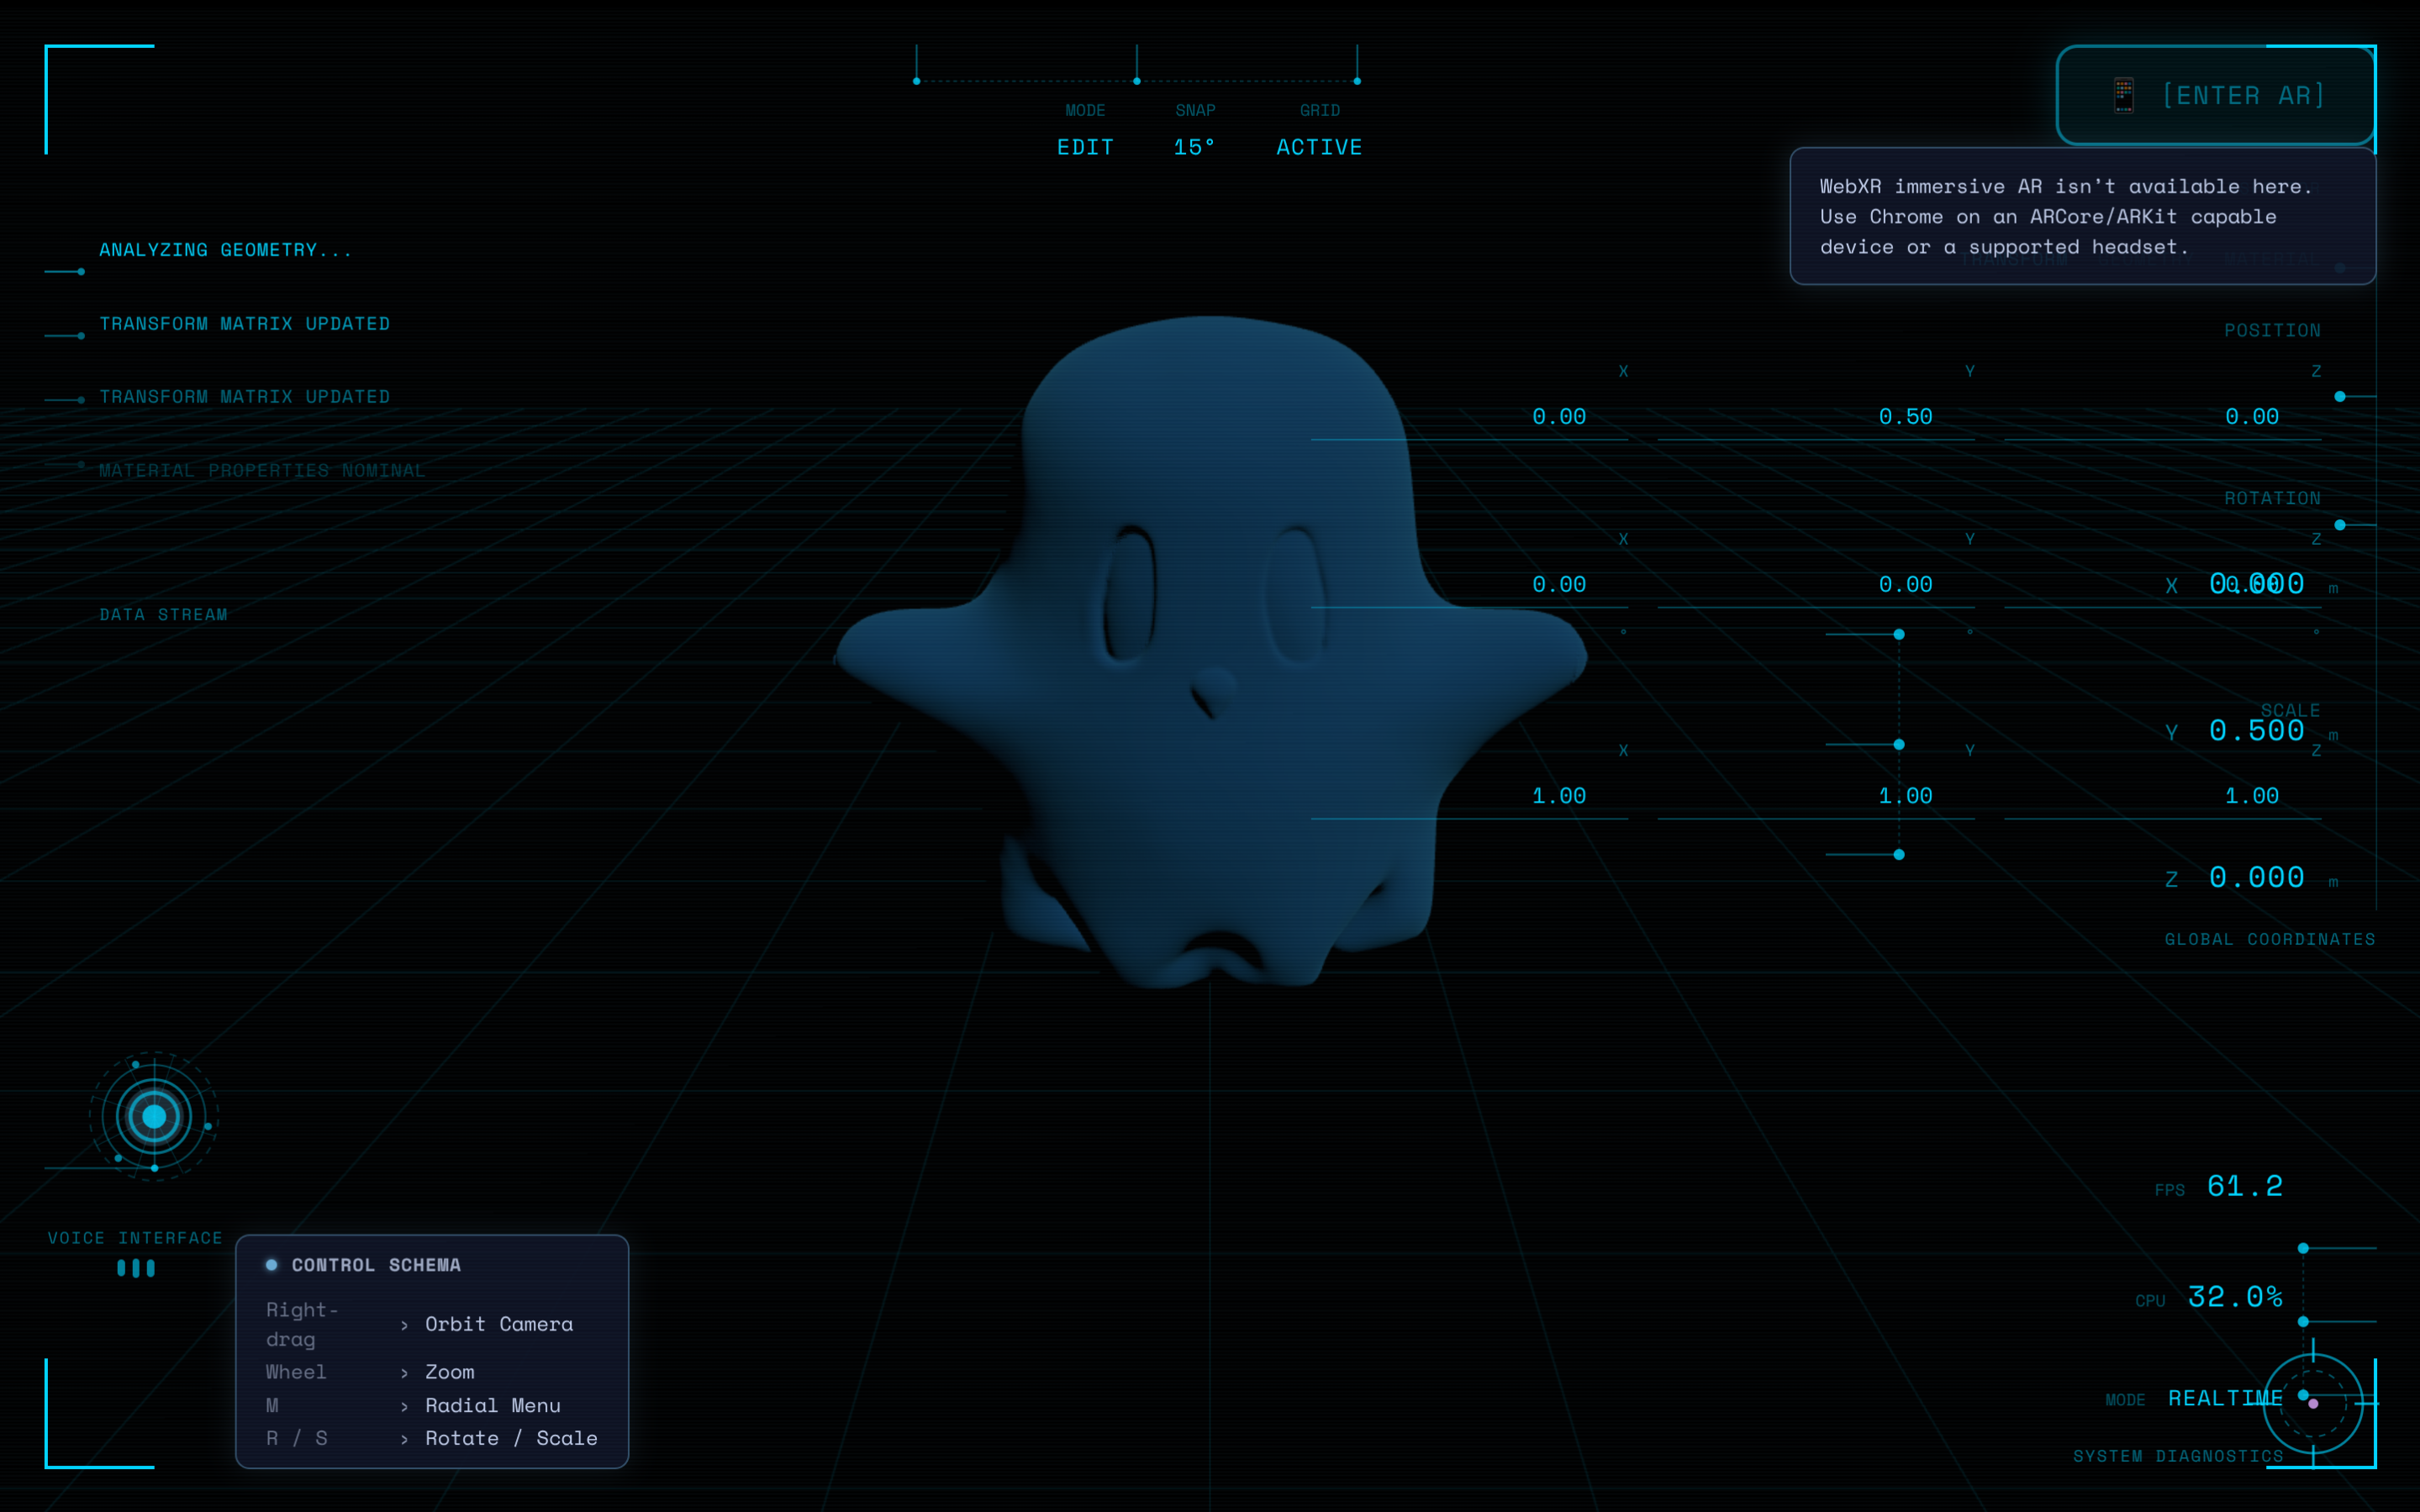Viewport: 2420px width, 1512px height.
Task: Click the phone device icon inside ENTER AR button
Action: click(x=2125, y=95)
